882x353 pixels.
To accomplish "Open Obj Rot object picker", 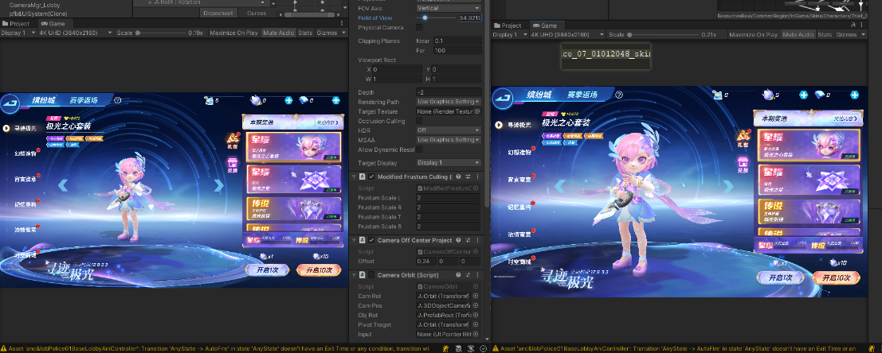I will [476, 315].
